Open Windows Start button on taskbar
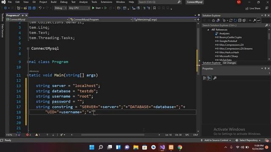The width and height of the screenshot is (271, 152). tap(92, 147)
